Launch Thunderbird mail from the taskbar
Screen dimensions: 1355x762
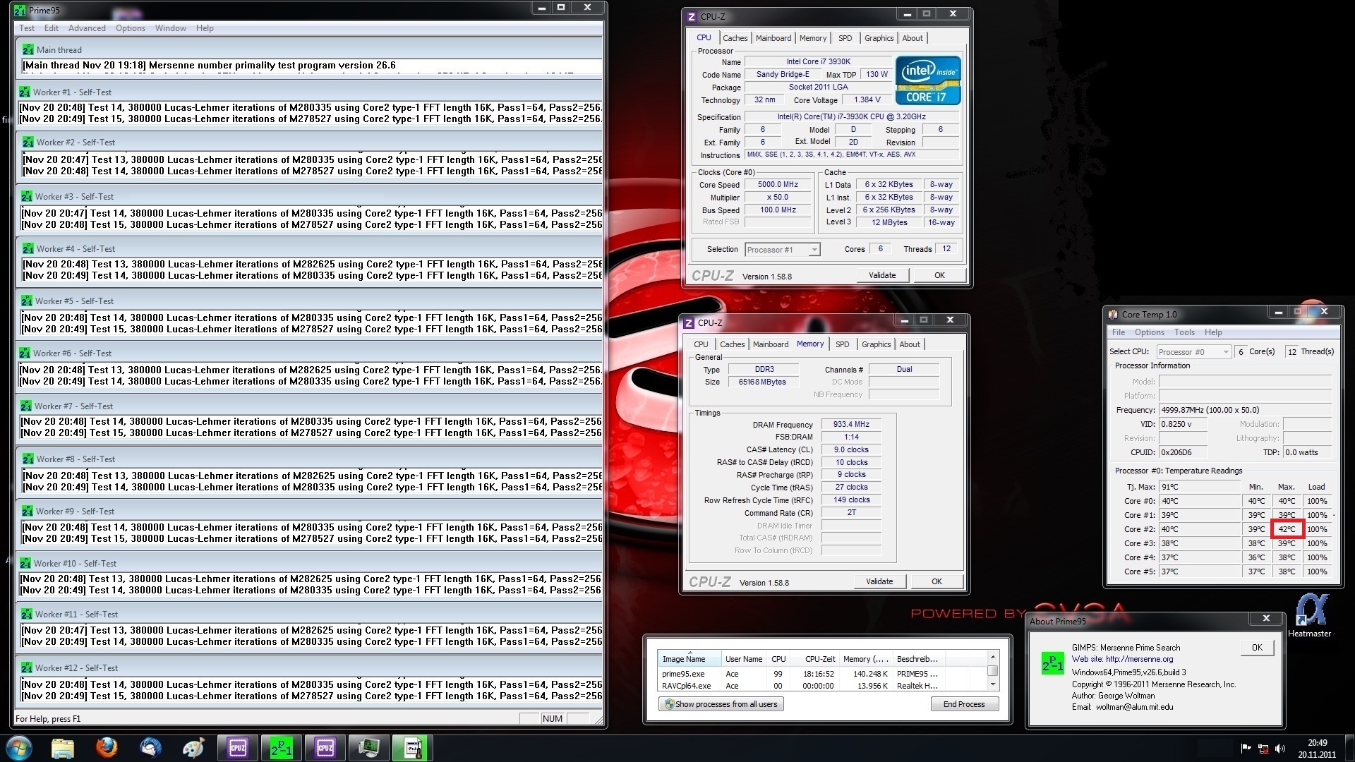[x=150, y=747]
